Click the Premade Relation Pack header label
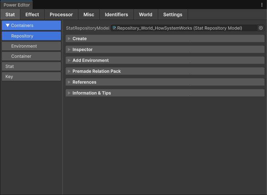The height and width of the screenshot is (195, 267). 97,71
